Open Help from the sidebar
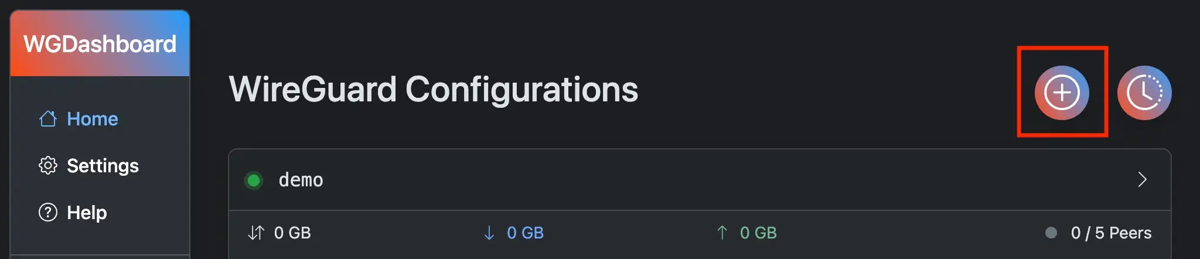 pyautogui.click(x=87, y=212)
